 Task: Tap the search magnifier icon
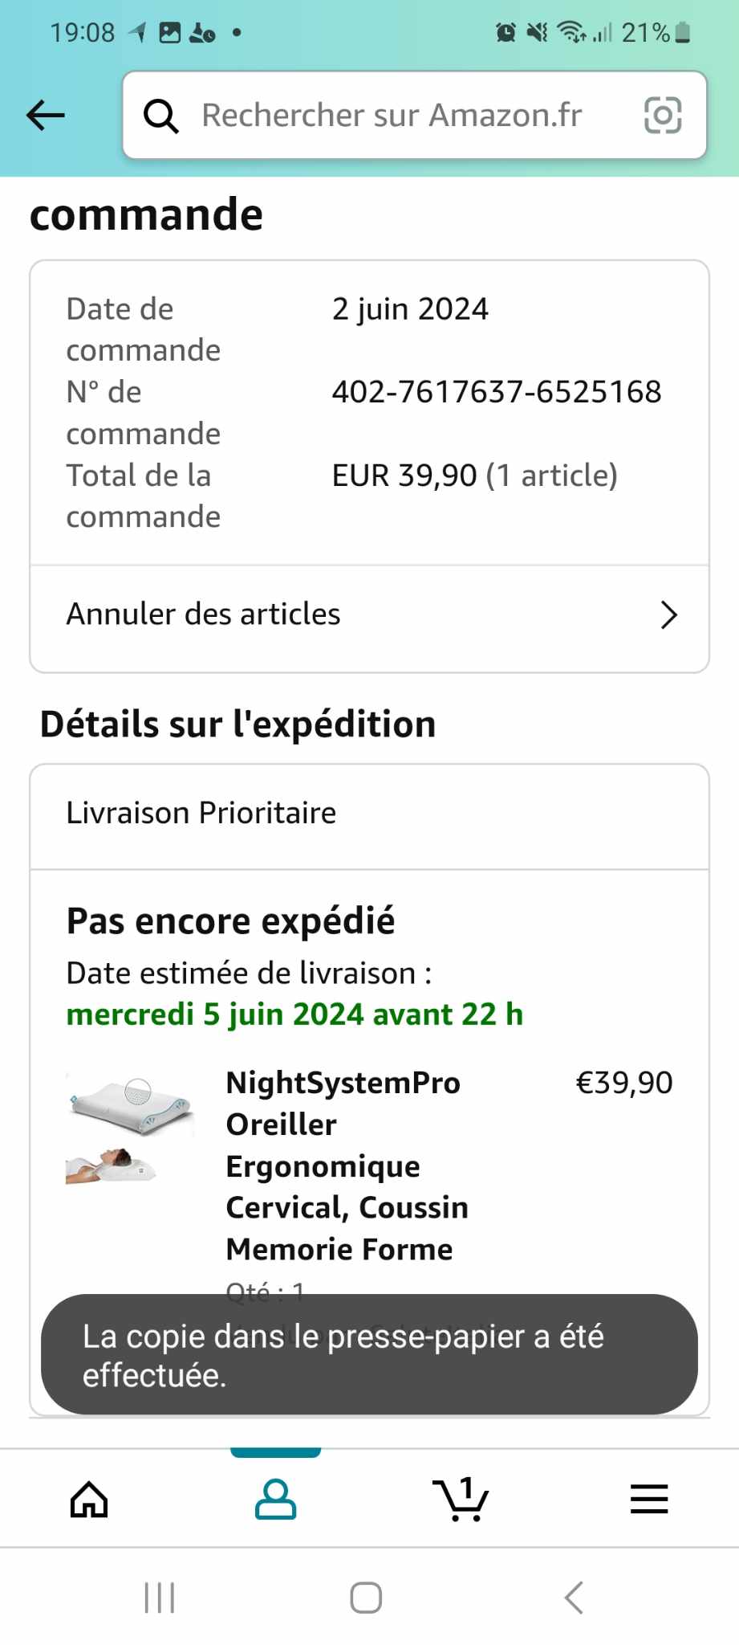pos(160,116)
